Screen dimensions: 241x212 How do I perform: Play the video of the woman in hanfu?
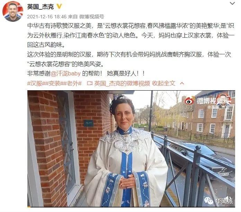click(x=131, y=149)
